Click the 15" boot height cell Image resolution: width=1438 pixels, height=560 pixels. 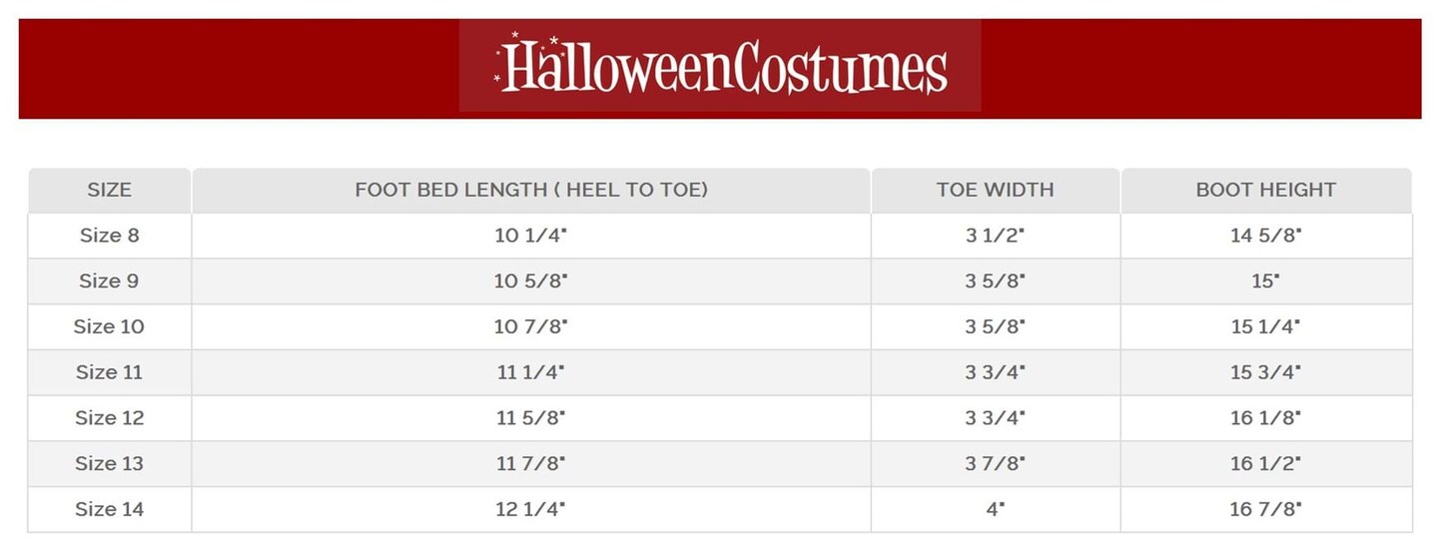point(1265,281)
